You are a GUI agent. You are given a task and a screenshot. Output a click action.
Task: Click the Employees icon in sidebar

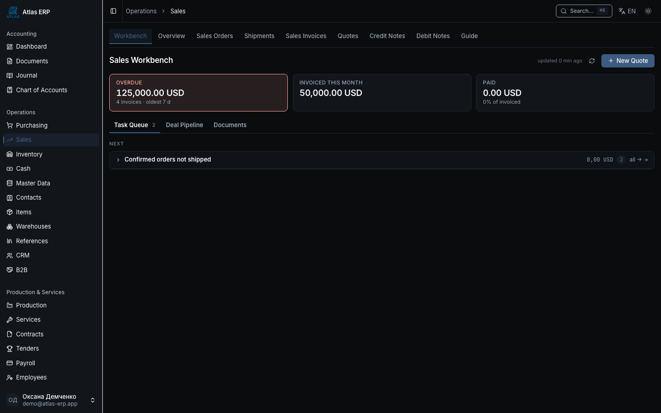pos(10,378)
